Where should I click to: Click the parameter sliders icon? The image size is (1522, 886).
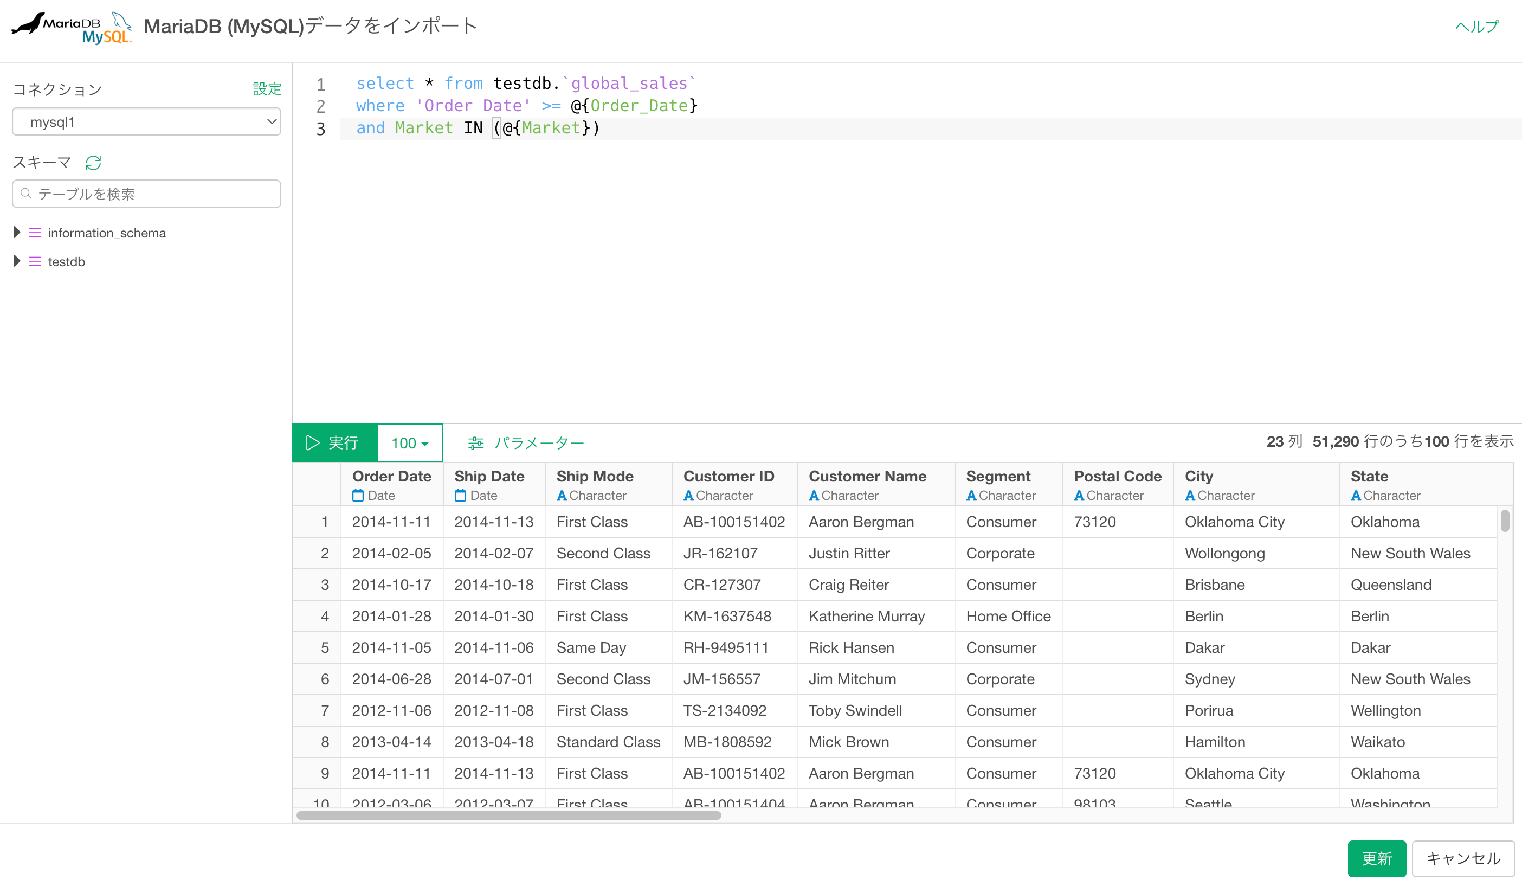click(476, 443)
